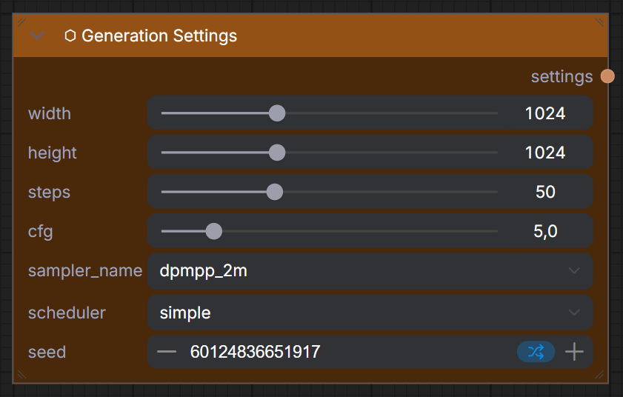Click the width slider handle
Image resolution: width=623 pixels, height=397 pixels.
(x=277, y=113)
